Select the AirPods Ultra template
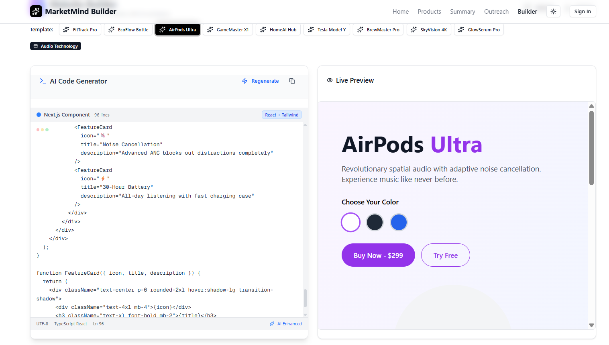This screenshot has width=609, height=345. pyautogui.click(x=177, y=30)
